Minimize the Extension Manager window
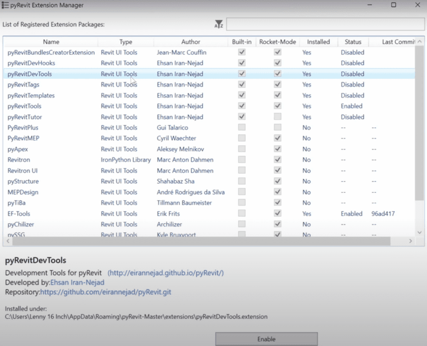This screenshot has width=427, height=346. [369, 5]
